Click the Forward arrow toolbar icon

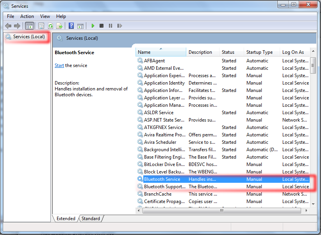pos(17,26)
